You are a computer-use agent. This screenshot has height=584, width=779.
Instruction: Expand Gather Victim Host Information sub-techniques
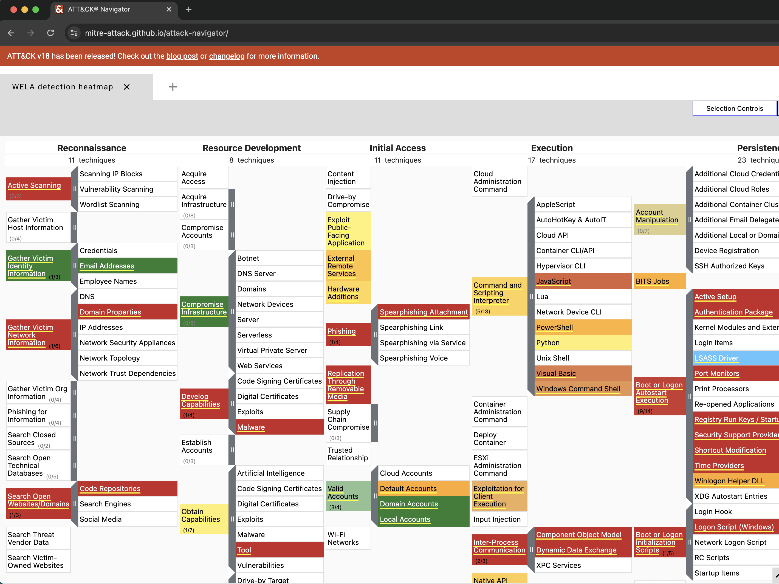tap(74, 227)
